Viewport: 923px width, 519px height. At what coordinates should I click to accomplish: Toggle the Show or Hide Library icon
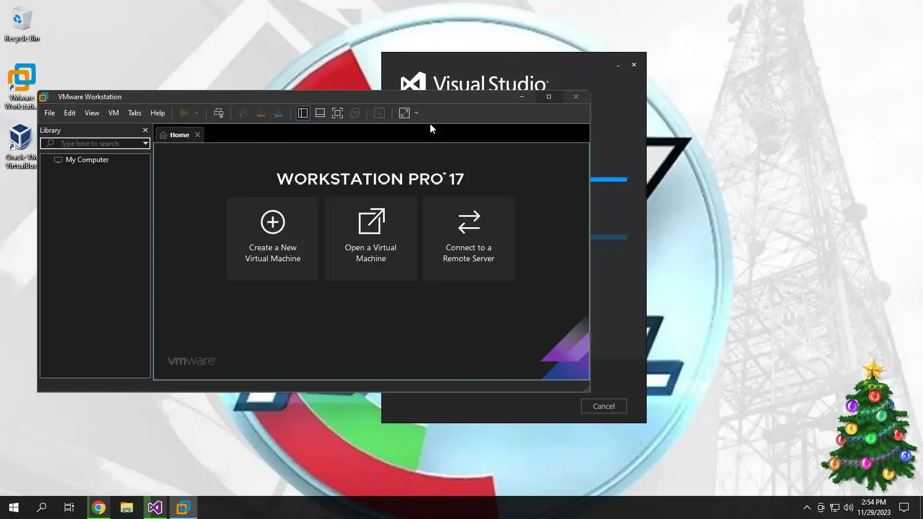[303, 113]
